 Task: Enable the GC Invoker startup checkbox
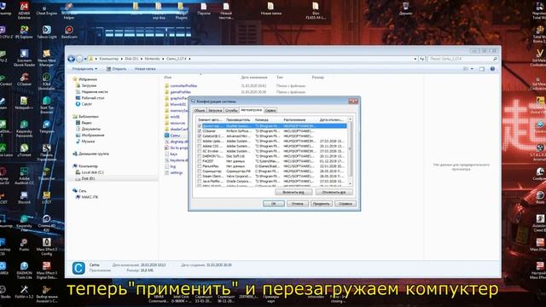pyautogui.click(x=200, y=151)
